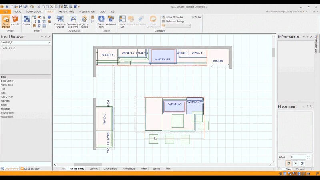Open the Countertops view tab
The image size is (320, 180).
point(110,169)
